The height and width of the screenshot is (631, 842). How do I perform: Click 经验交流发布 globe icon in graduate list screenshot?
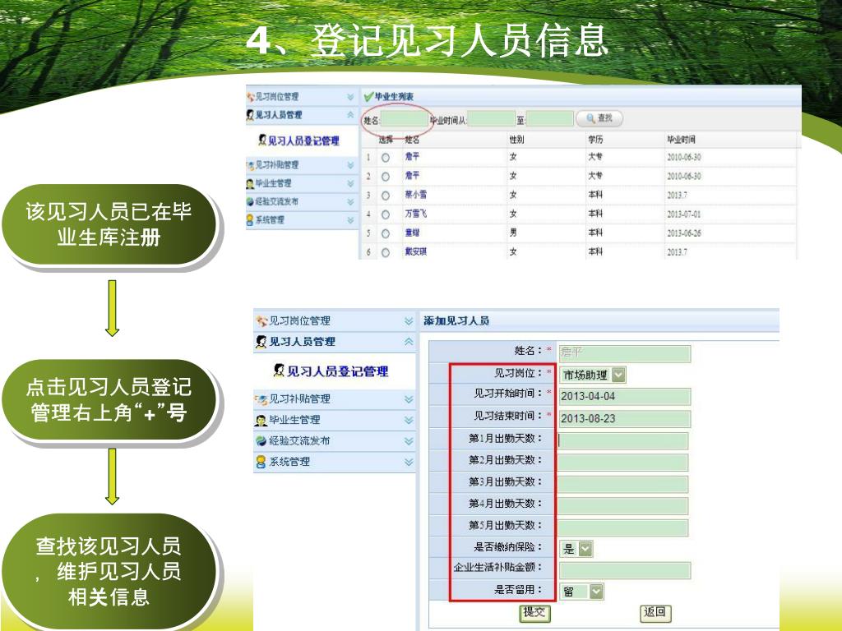point(250,202)
